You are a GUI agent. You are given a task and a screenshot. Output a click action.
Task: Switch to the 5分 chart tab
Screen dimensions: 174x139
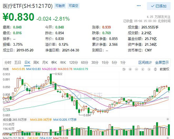pos(114,62)
